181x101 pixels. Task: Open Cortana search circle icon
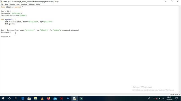[x=9, y=98]
